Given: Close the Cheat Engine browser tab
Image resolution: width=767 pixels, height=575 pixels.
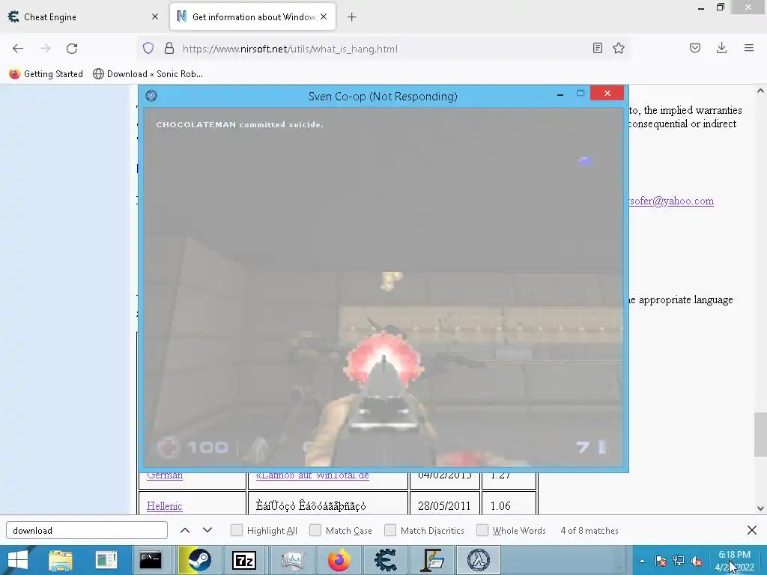Looking at the screenshot, I should pos(155,16).
